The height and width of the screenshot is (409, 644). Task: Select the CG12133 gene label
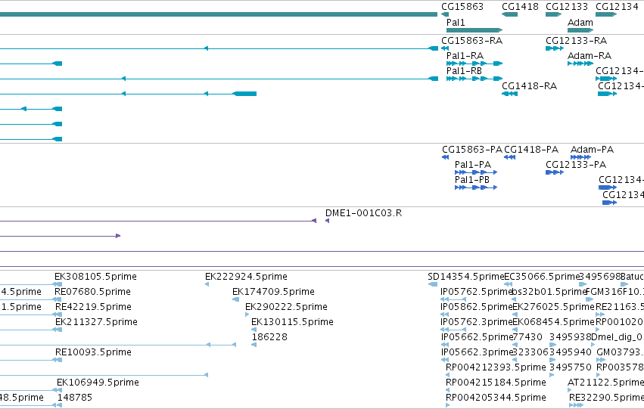567,7
